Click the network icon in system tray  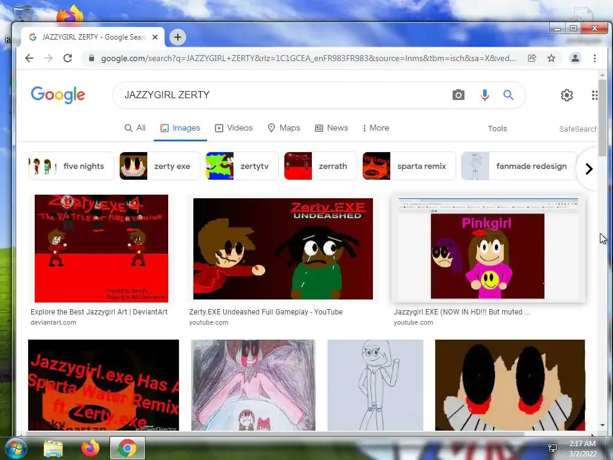pyautogui.click(x=553, y=448)
